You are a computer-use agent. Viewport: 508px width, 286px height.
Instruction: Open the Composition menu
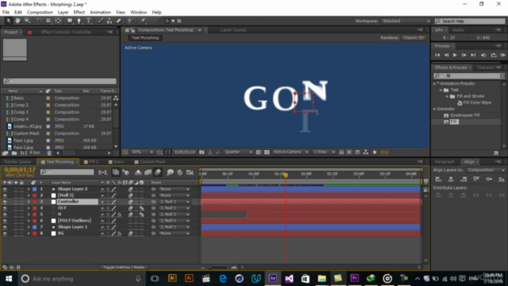click(x=40, y=13)
